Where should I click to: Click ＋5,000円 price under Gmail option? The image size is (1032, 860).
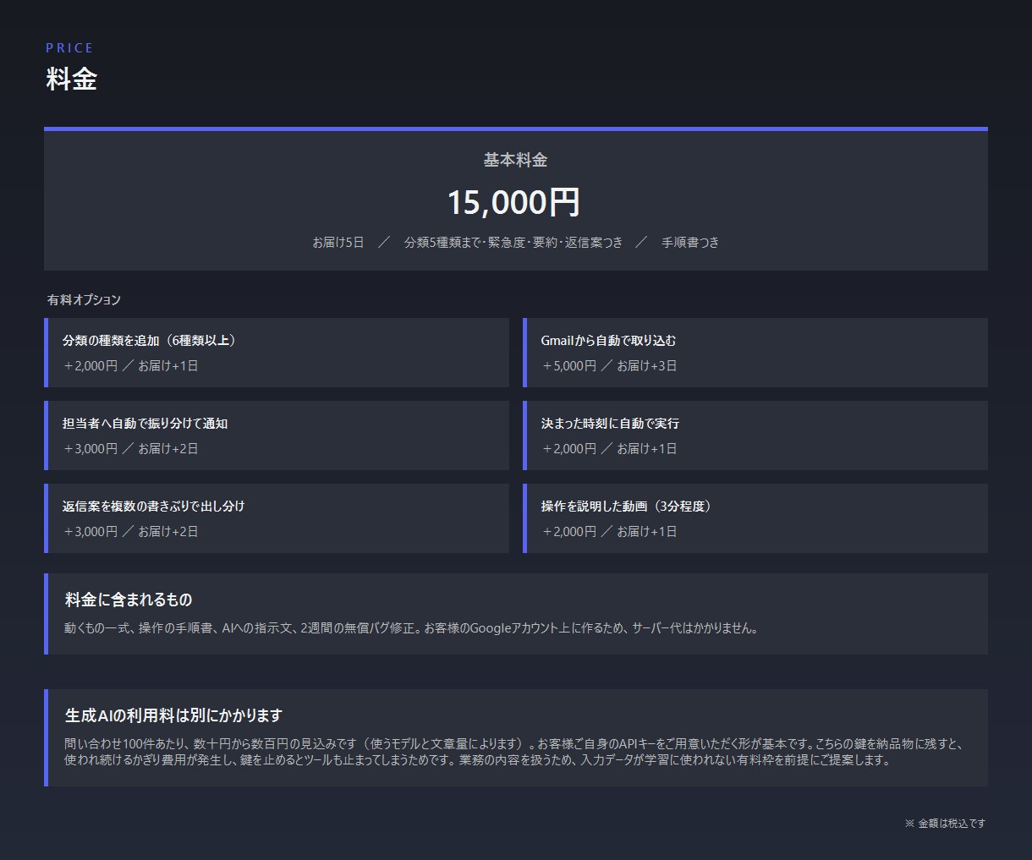568,366
